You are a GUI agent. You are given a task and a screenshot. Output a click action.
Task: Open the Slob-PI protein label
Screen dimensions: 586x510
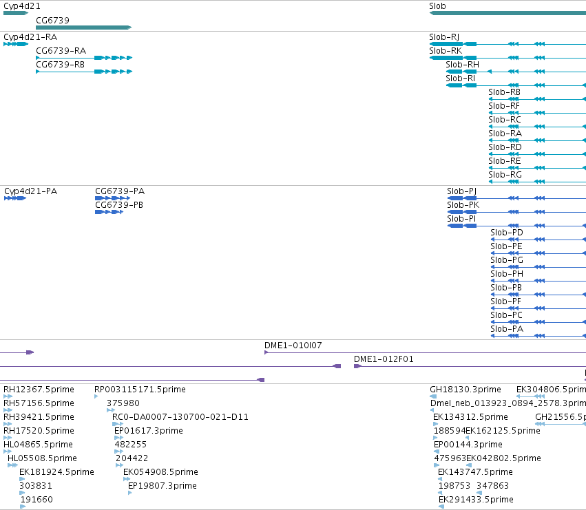(461, 219)
